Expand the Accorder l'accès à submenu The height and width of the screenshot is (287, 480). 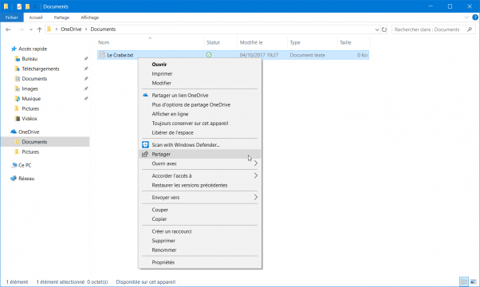pos(199,175)
